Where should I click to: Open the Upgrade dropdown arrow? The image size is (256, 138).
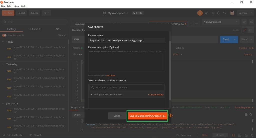pyautogui.click(x=252, y=13)
